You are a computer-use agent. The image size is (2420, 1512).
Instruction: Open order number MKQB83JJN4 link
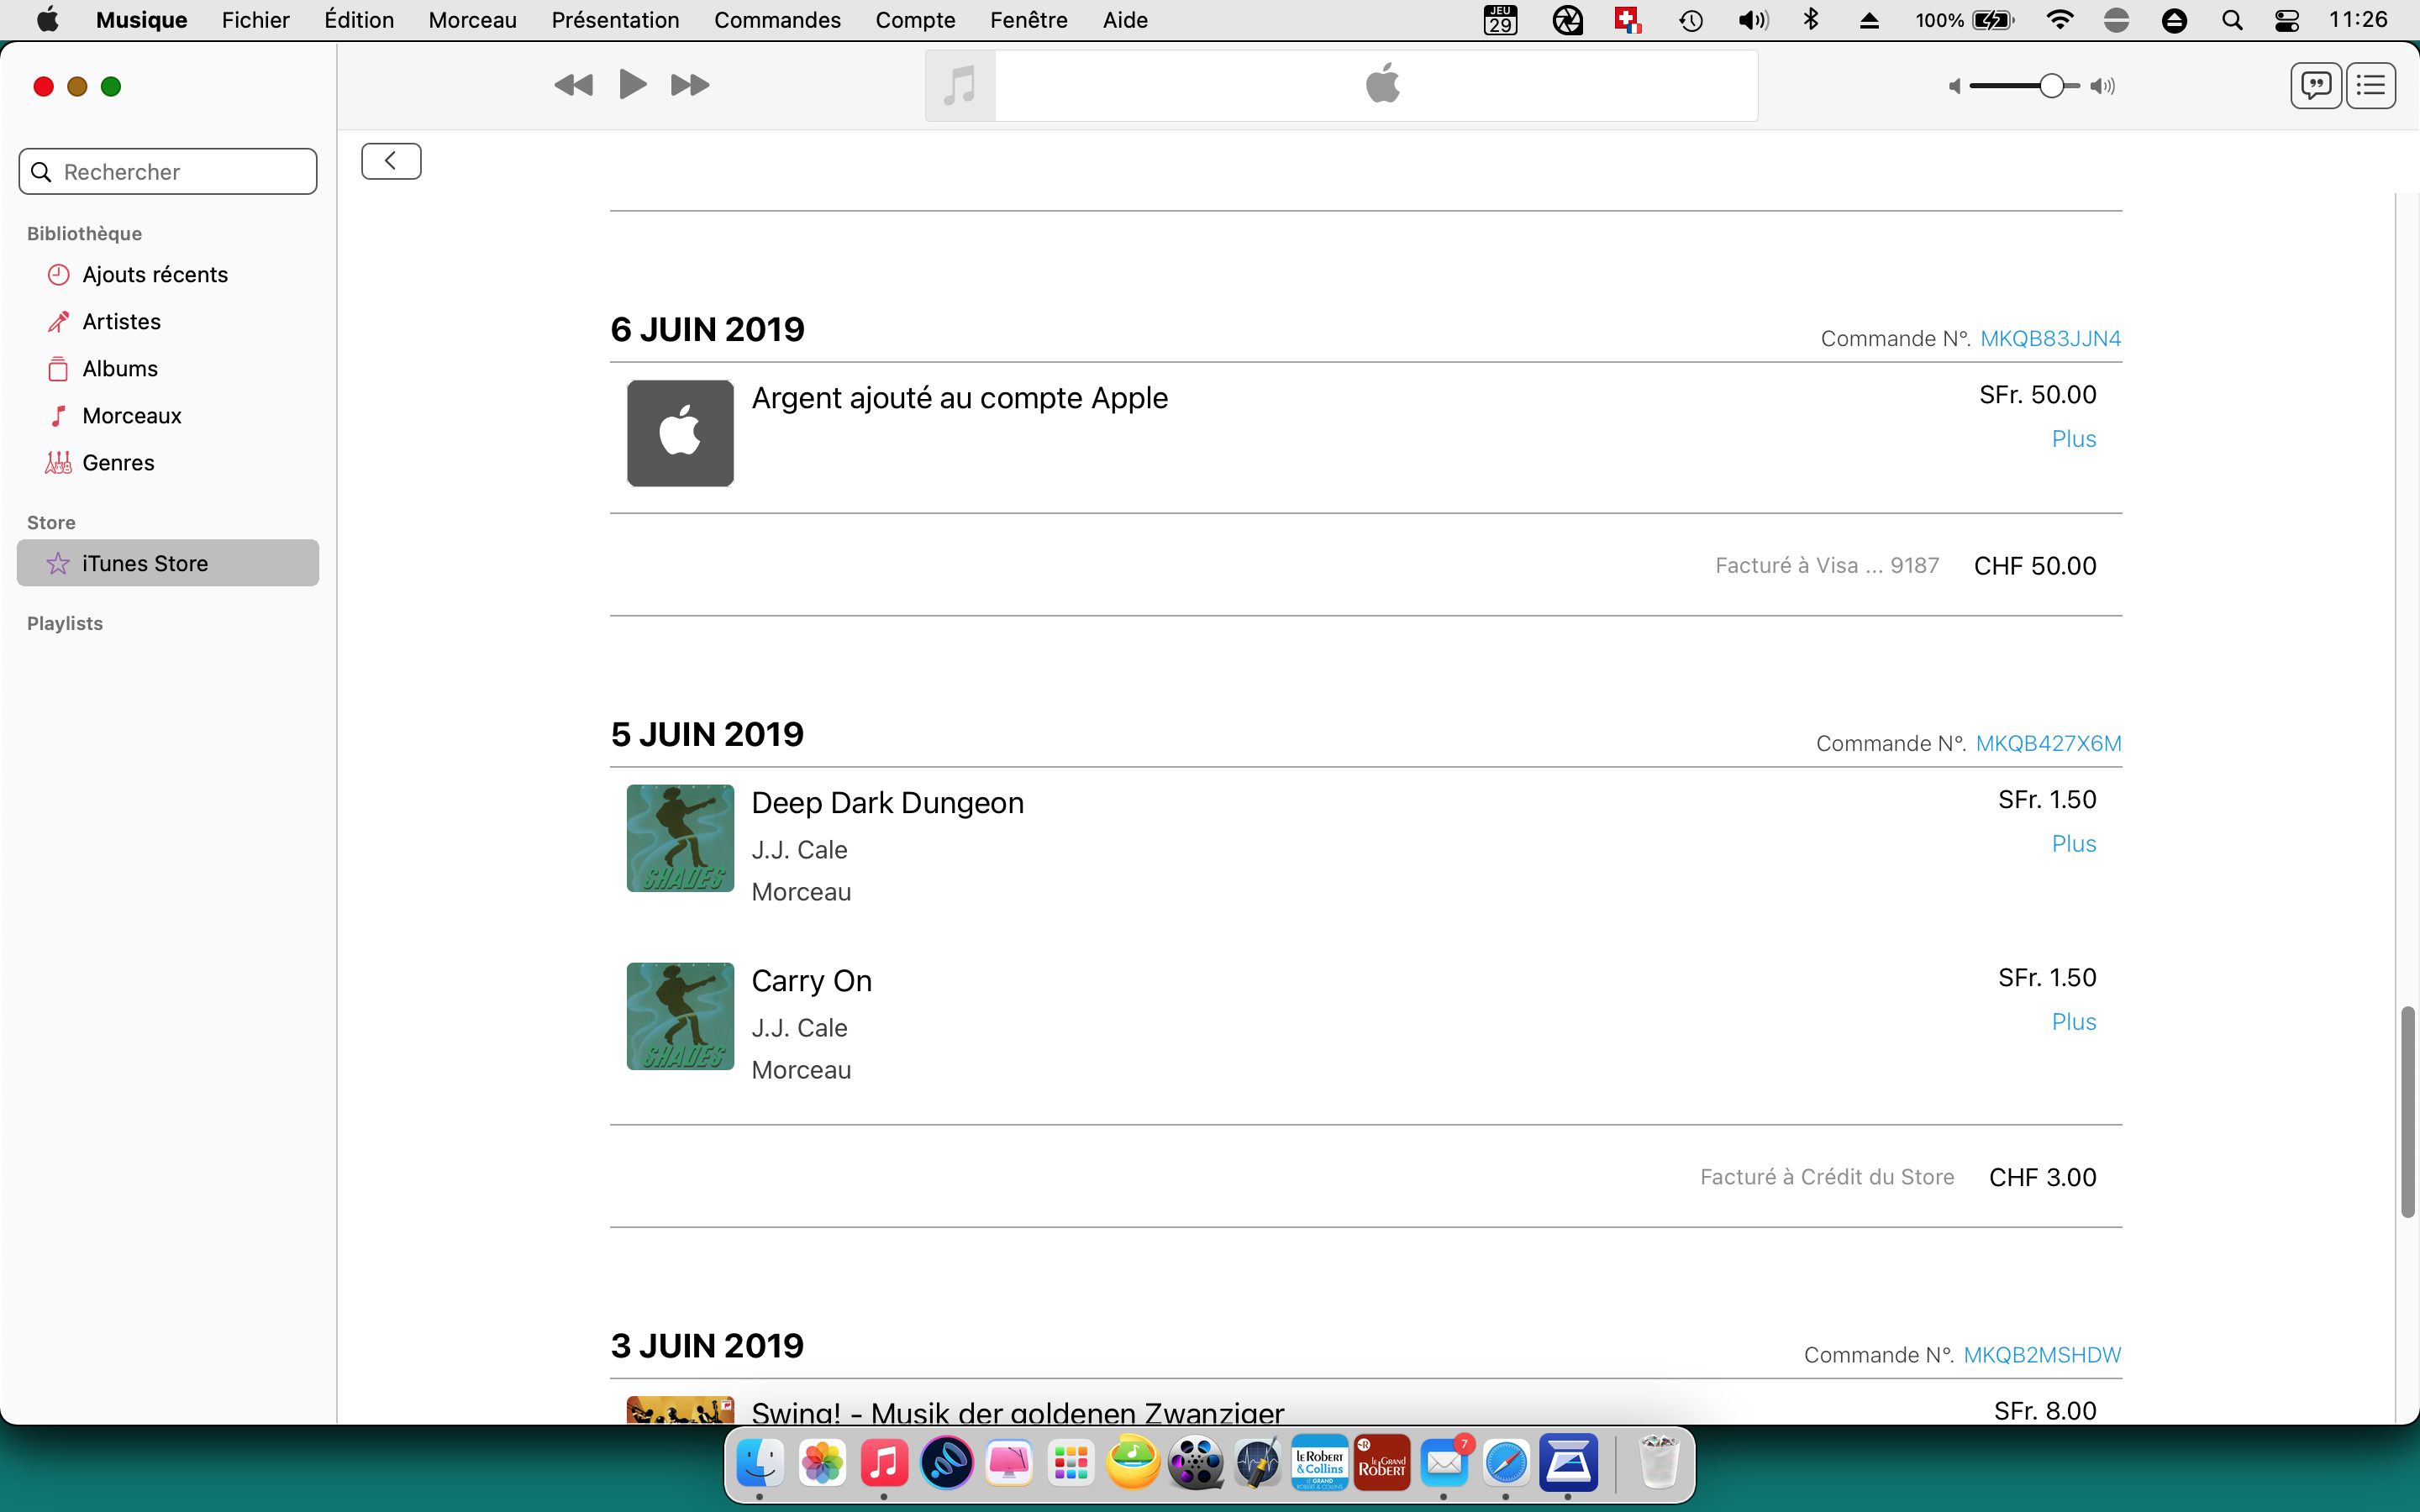click(x=2050, y=339)
